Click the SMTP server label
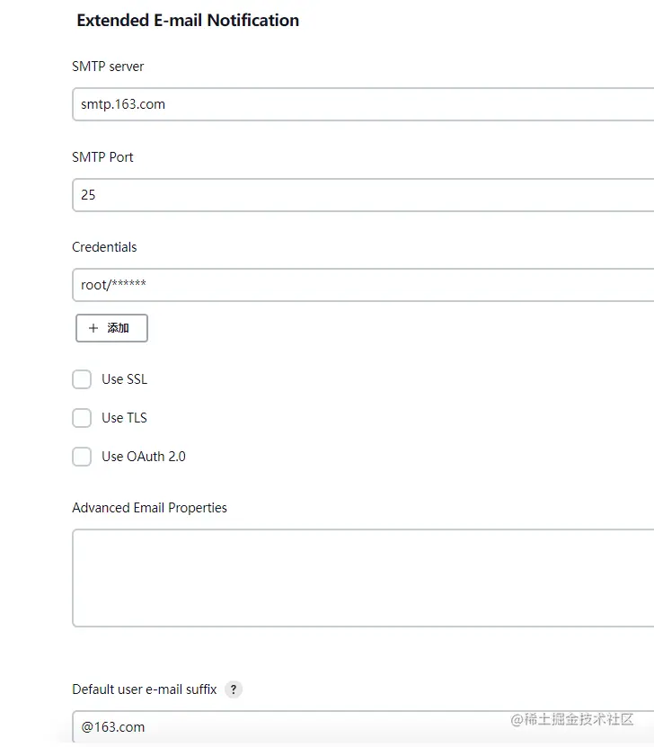654x747 pixels. point(108,67)
